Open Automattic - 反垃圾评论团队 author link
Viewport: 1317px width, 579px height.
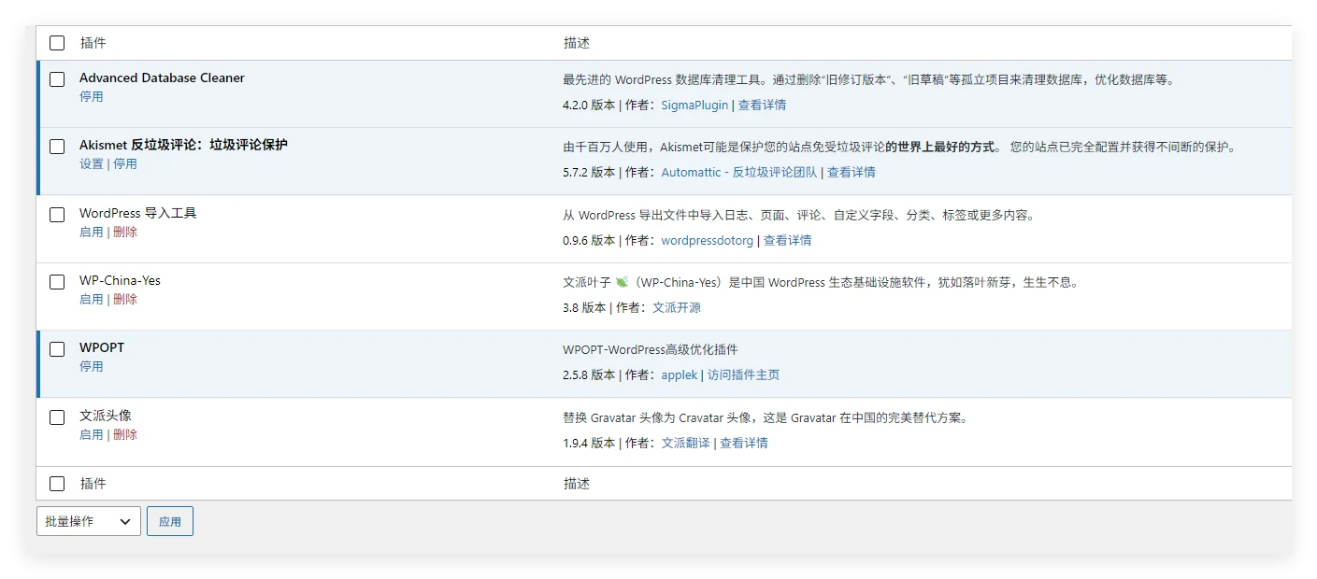click(x=739, y=172)
